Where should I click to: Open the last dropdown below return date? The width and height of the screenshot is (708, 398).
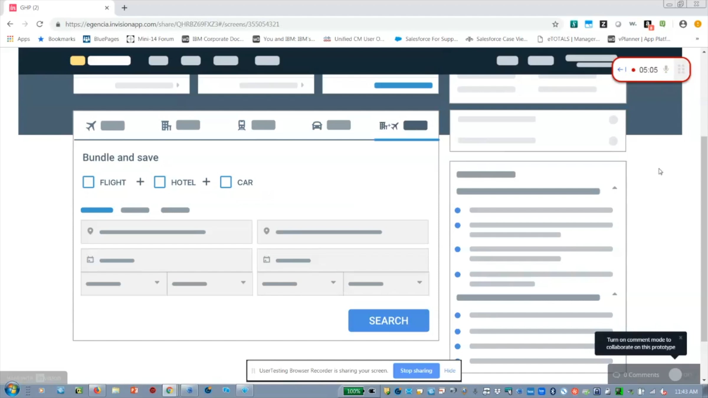[386, 283]
